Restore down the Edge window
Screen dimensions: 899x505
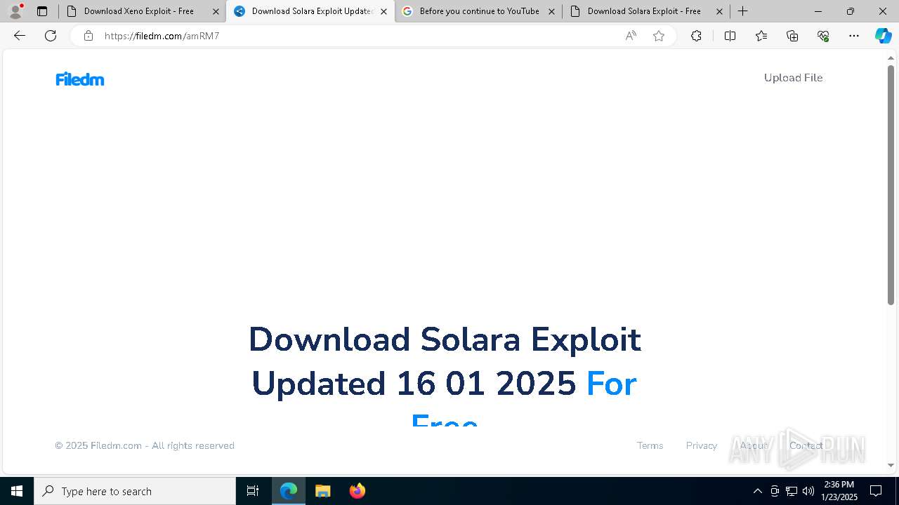click(851, 11)
